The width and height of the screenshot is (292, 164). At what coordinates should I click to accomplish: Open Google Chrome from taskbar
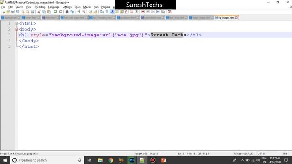coord(110,160)
